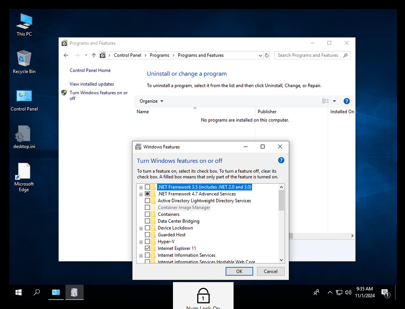Click Windows Features taskbar icon

tap(75, 292)
